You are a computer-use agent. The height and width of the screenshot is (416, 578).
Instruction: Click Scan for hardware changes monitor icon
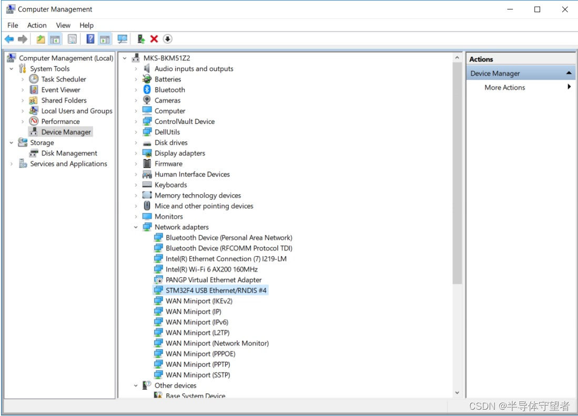coord(122,39)
